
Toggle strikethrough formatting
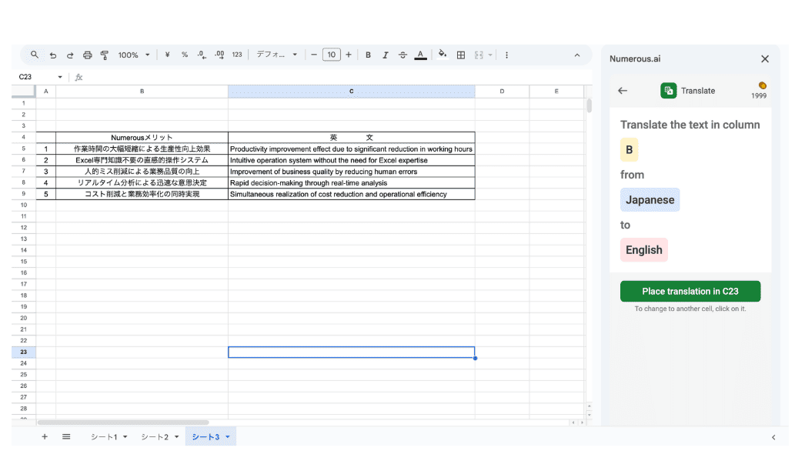tap(403, 55)
